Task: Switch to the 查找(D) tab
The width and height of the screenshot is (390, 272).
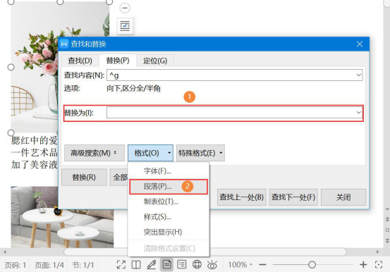Action: 80,61
